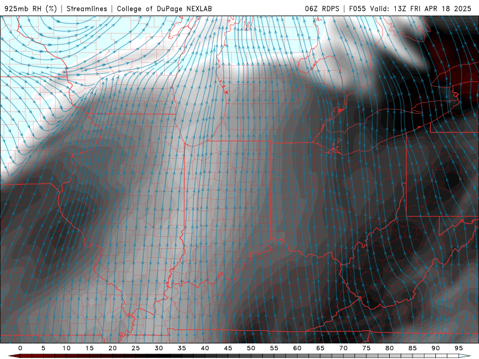
Task: Click the "50" label on the RH scale
Action: 251,348
